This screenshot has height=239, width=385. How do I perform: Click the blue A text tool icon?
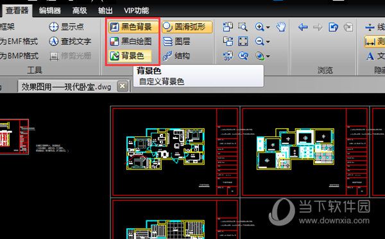(370, 56)
